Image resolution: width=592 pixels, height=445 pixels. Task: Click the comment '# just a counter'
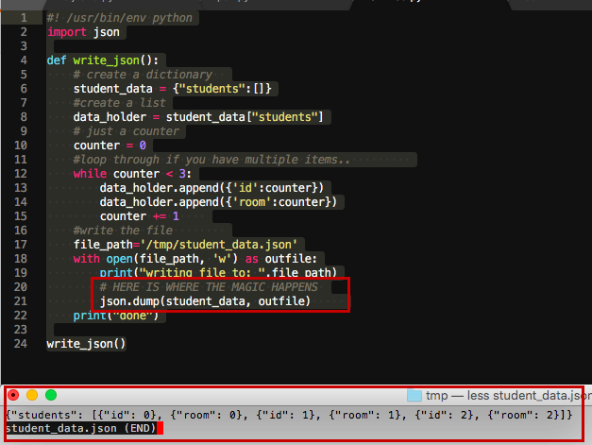tap(127, 131)
